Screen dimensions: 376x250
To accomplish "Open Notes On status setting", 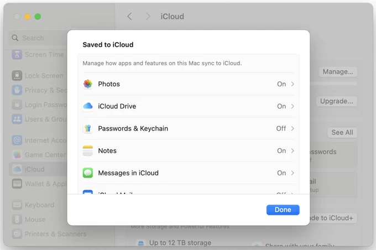I will 281,150.
